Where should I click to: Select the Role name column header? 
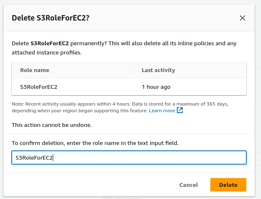(x=35, y=70)
